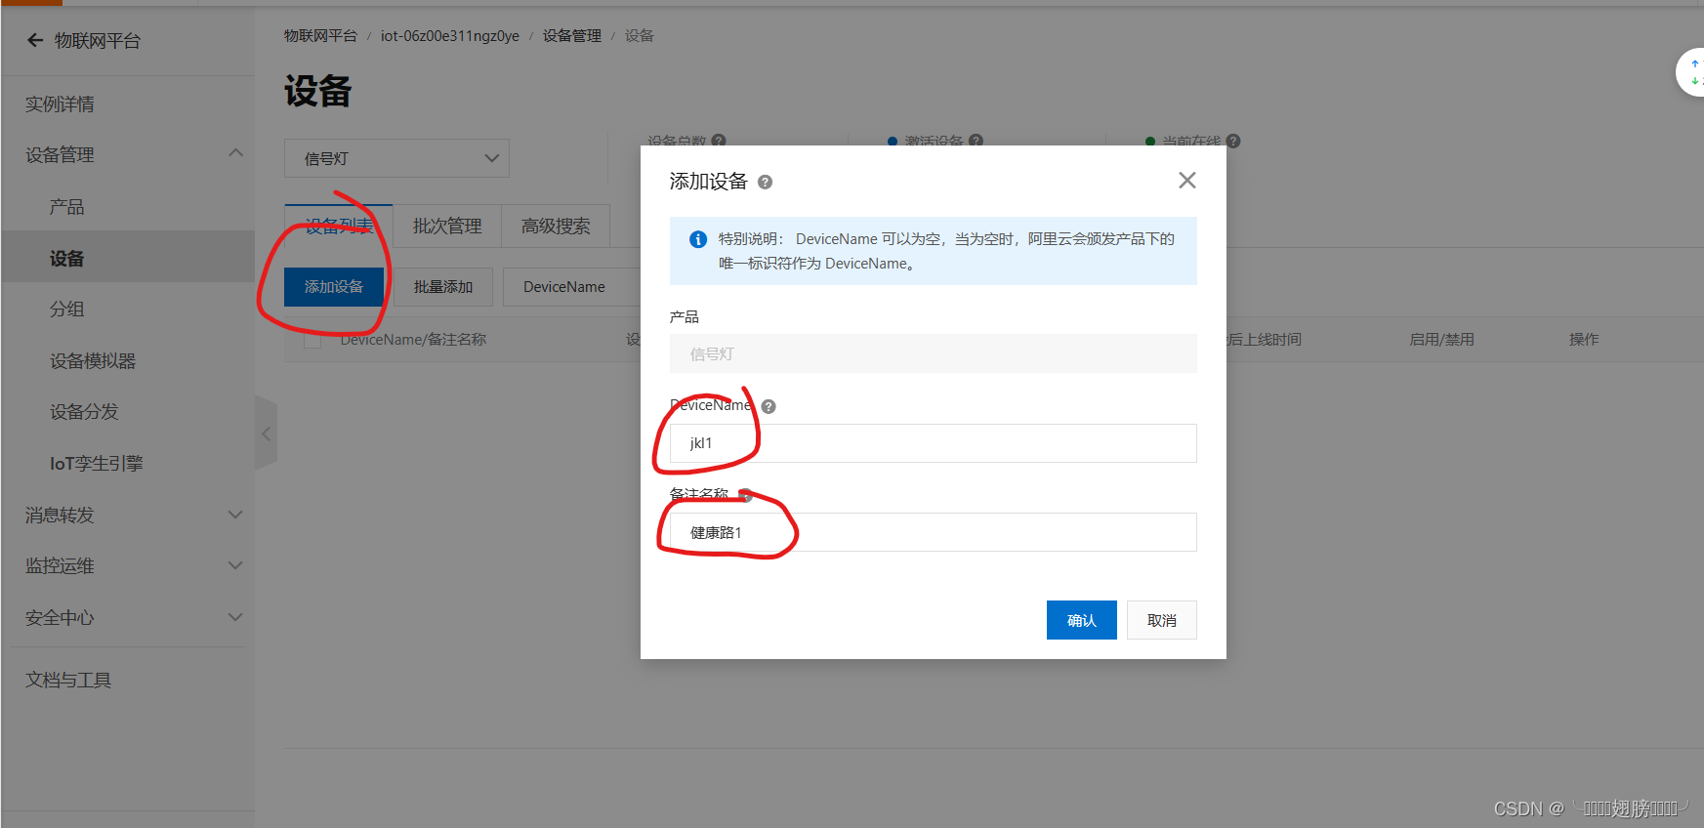Expand the 安全中心 sidebar section

235,617
